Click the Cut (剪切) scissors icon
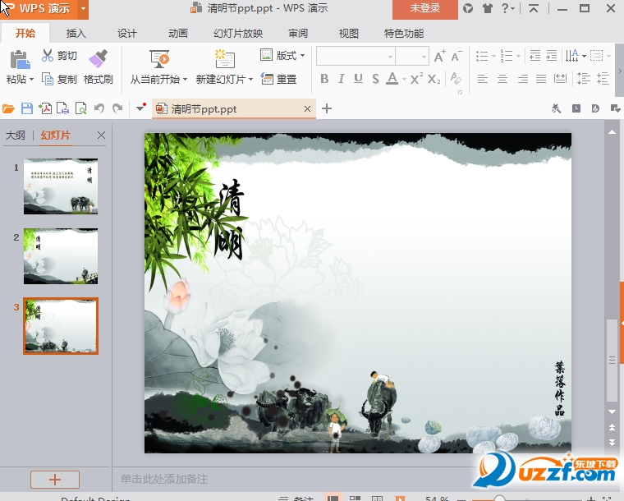 coord(48,55)
